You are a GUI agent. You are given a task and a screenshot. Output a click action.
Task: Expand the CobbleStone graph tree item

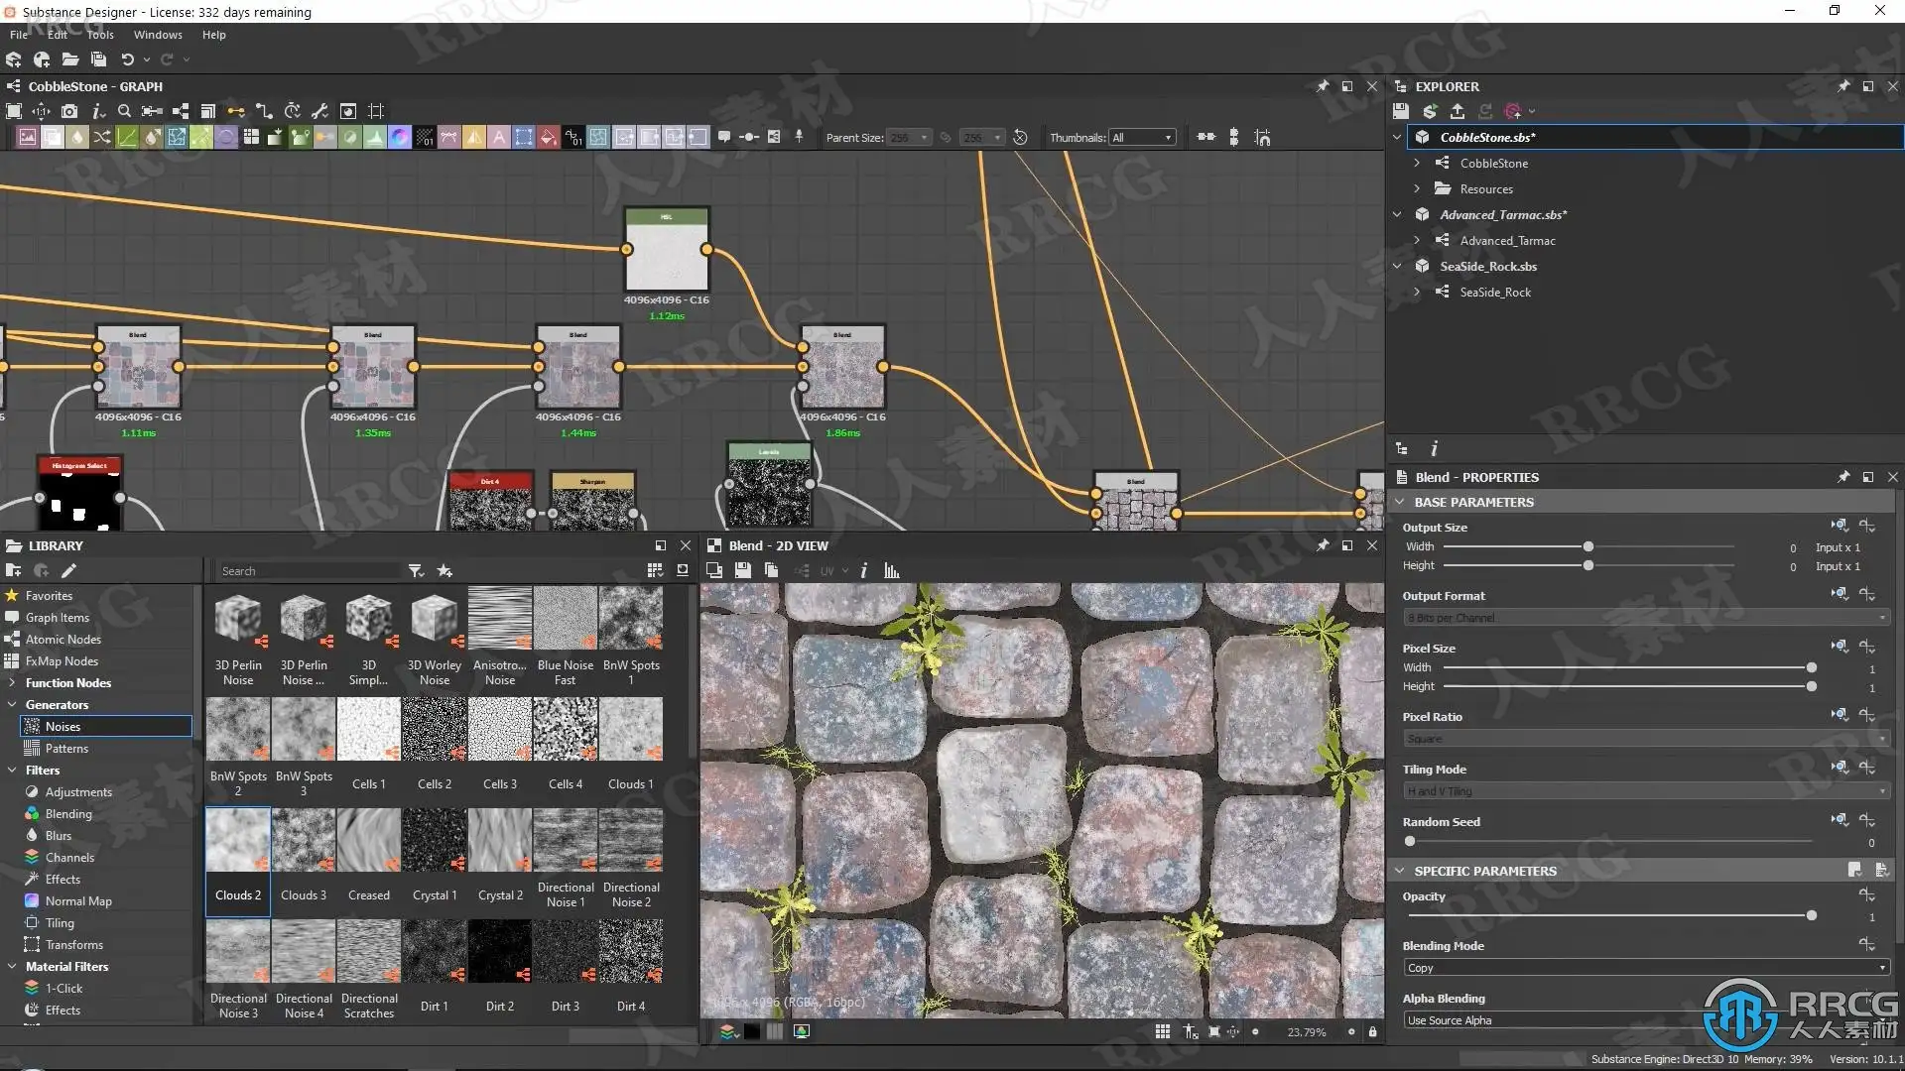click(x=1417, y=163)
